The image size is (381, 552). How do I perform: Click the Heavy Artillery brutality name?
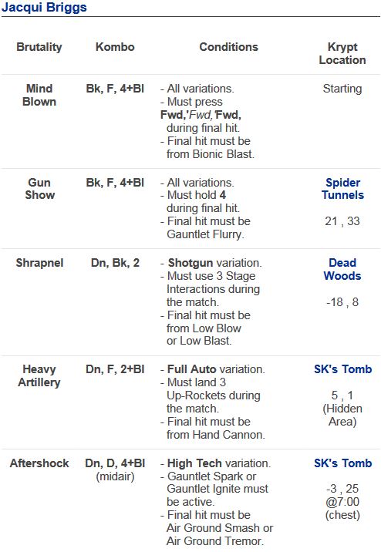[39, 375]
